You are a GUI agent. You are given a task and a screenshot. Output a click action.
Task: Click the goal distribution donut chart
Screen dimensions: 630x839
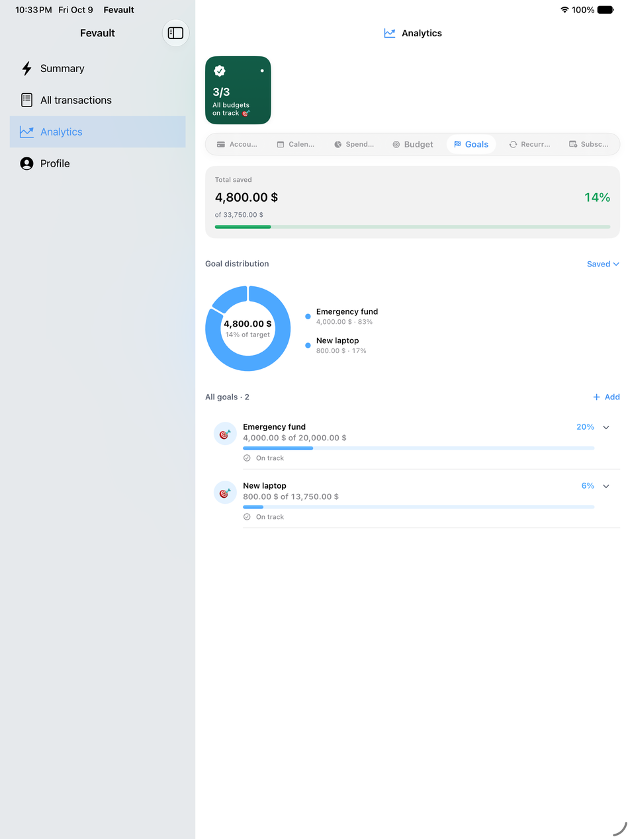247,329
